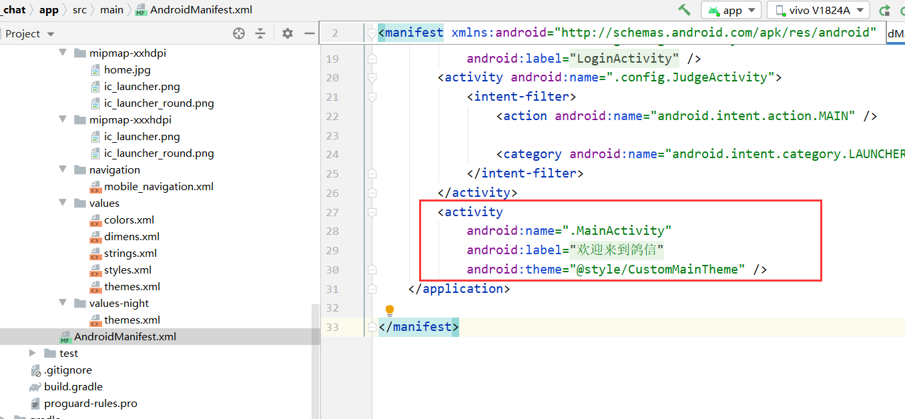The height and width of the screenshot is (419, 905).
Task: Collapse all folders with the toolbar icon
Action: 260,33
